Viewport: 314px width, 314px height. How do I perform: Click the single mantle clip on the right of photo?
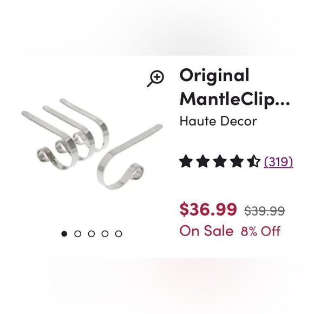pyautogui.click(x=130, y=157)
